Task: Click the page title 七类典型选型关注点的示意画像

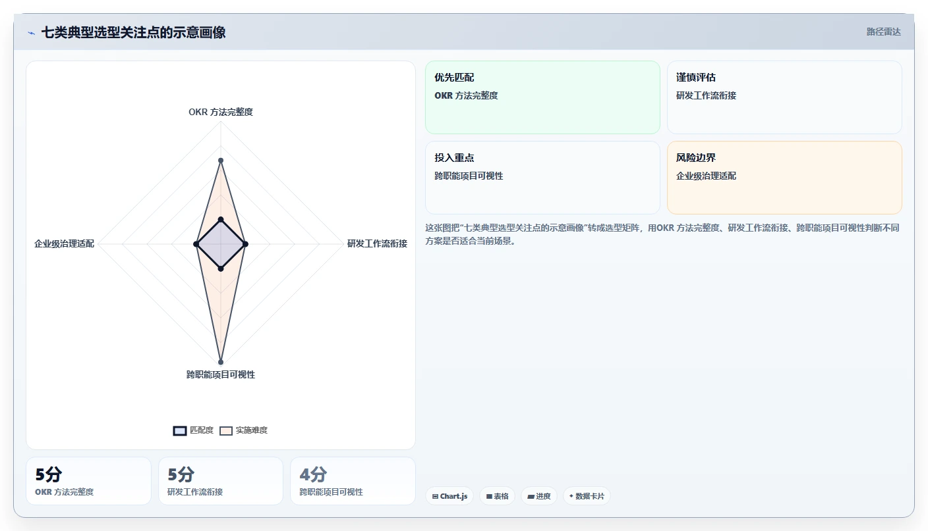Action: [133, 32]
